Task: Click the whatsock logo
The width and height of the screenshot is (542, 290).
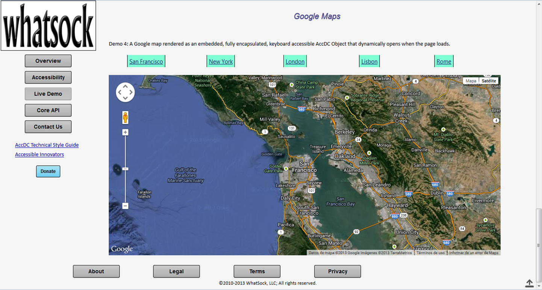Action: tap(48, 26)
